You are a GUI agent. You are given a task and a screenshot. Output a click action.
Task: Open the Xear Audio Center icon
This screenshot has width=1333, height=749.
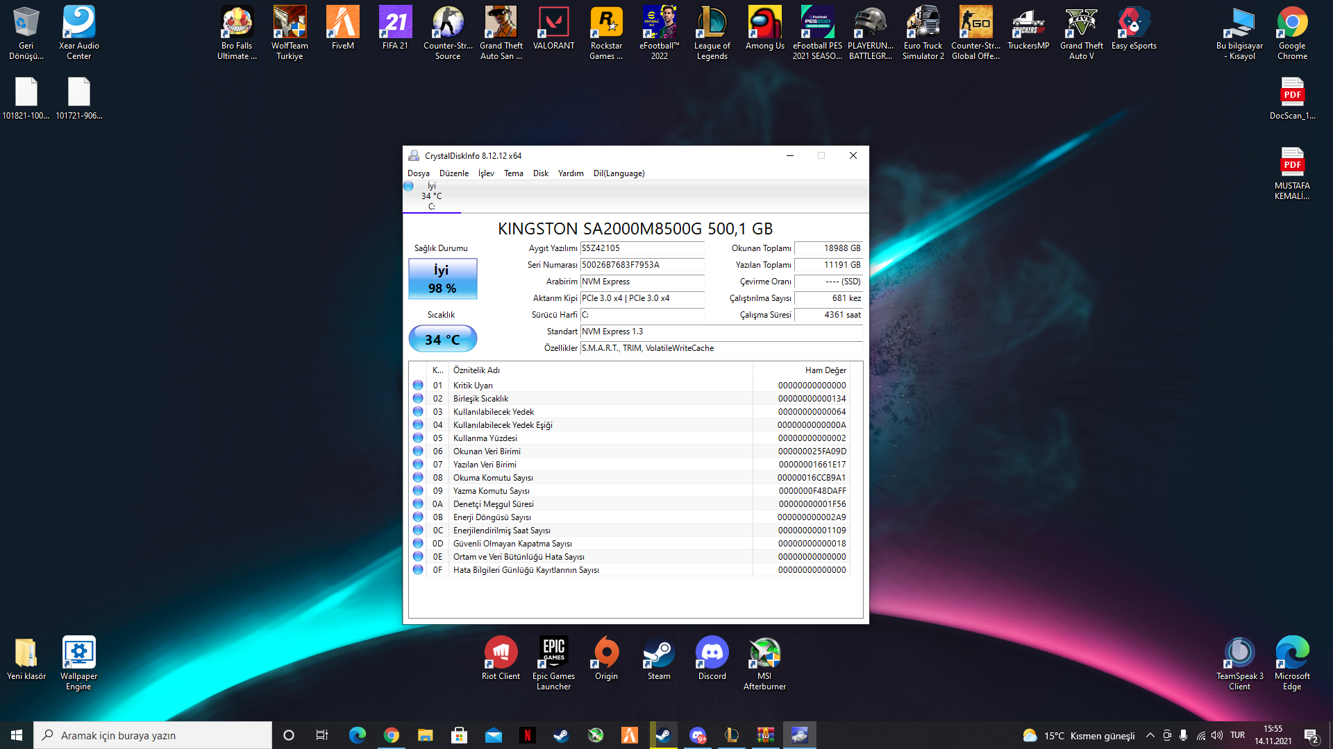coord(78,33)
